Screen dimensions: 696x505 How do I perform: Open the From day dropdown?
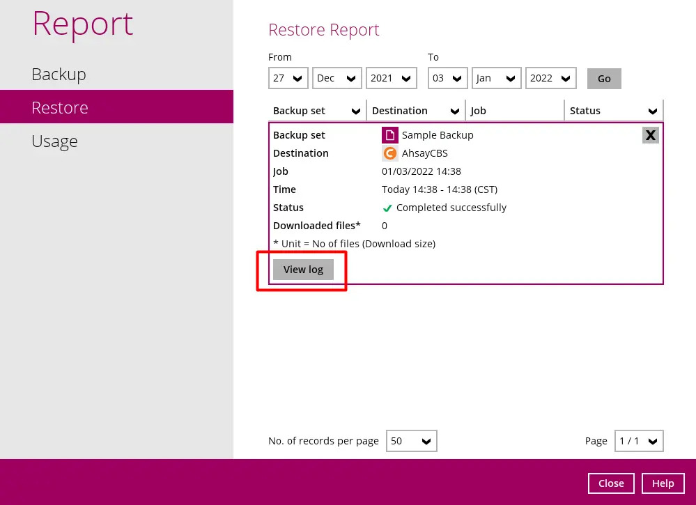point(288,78)
